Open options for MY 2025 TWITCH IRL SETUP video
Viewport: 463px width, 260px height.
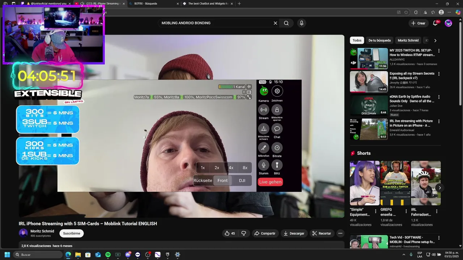tap(439, 51)
